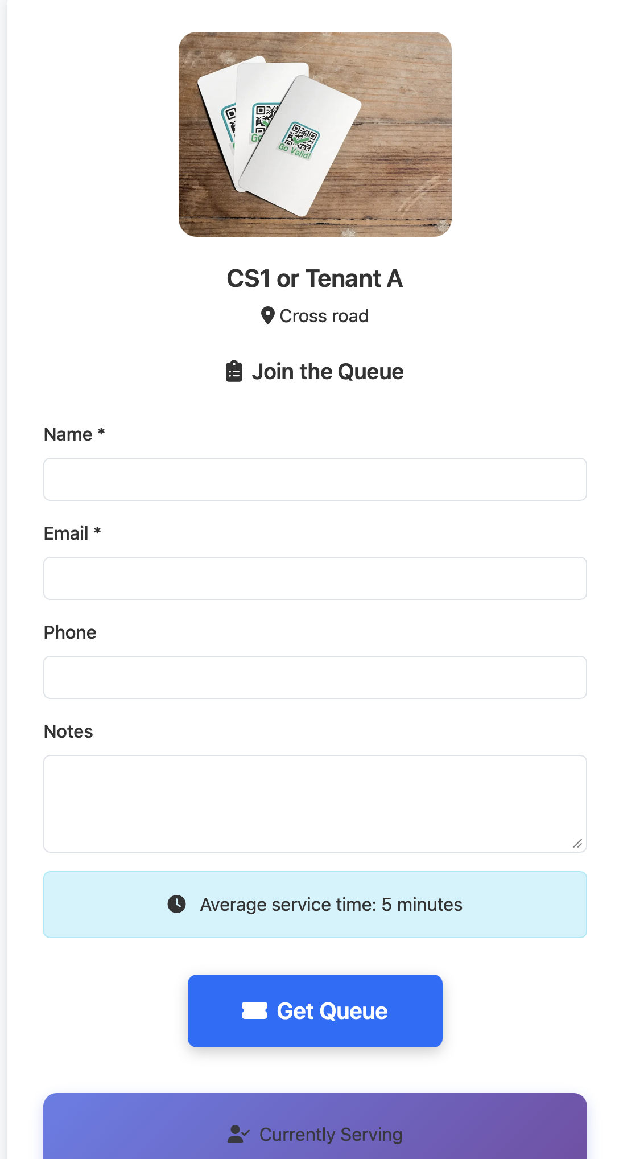Click the person-check icon beside Currently Serving
Screen dimensions: 619x1159
coord(237,1133)
